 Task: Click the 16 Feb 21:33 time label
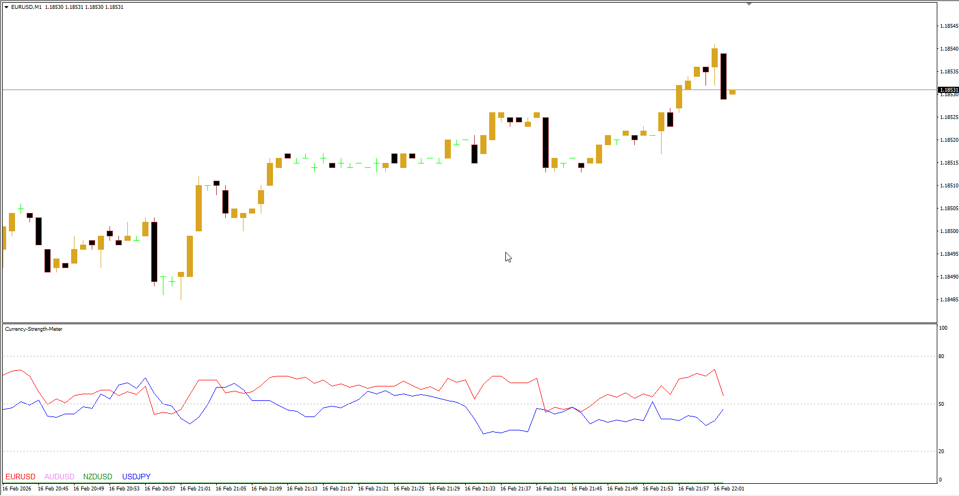pyautogui.click(x=480, y=489)
